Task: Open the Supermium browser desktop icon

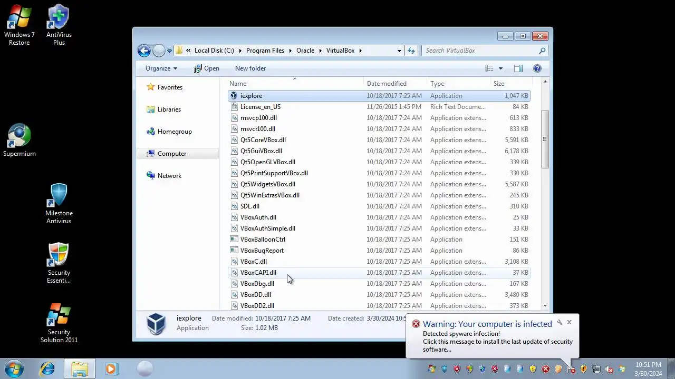Action: coord(20,141)
